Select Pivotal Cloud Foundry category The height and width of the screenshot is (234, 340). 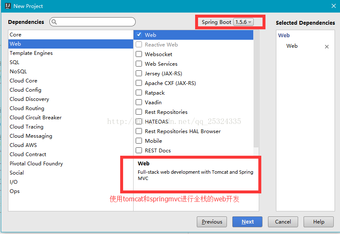pyautogui.click(x=71, y=164)
